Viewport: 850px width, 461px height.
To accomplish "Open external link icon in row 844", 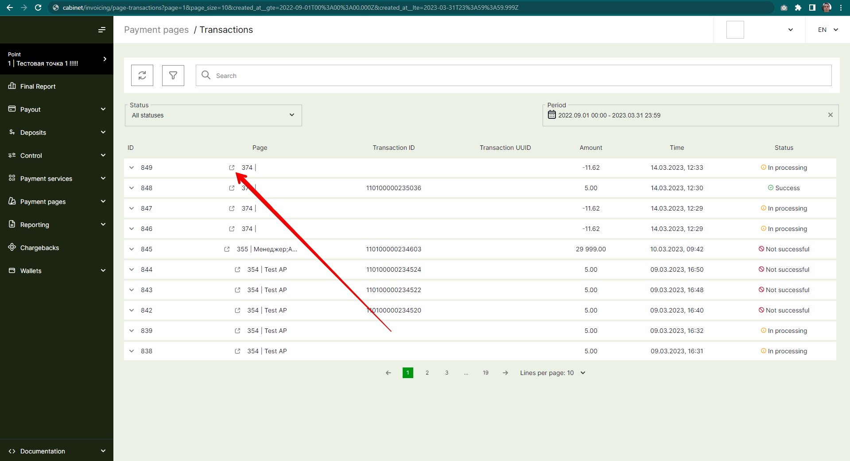I will (x=237, y=270).
